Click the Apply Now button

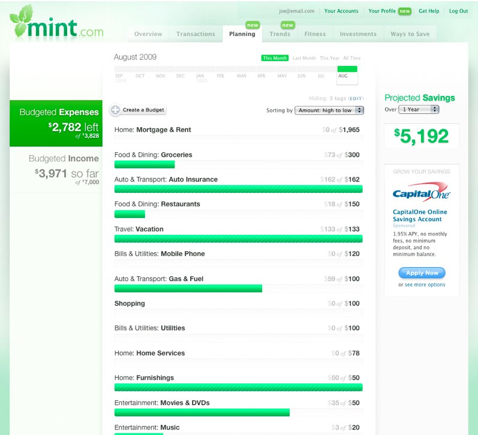tap(422, 273)
